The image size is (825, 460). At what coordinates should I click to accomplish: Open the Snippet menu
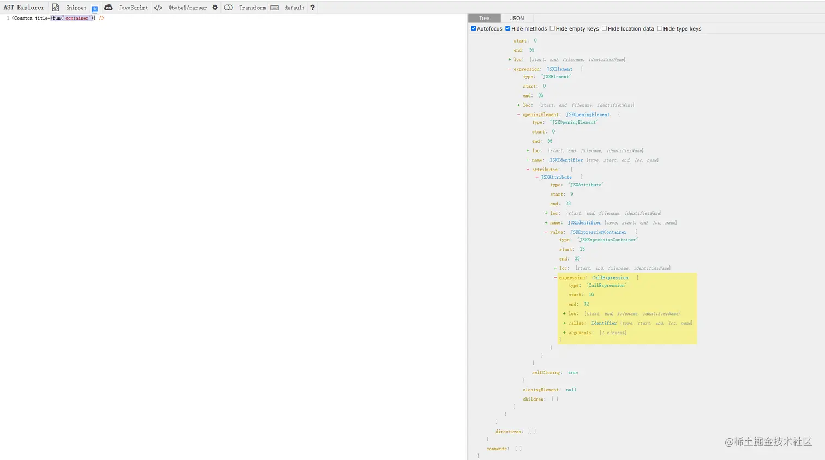(76, 8)
